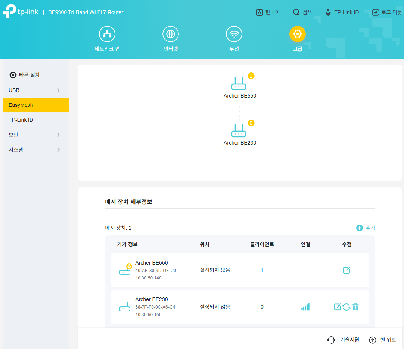Click the 빠른 설치 gear icon

point(13,75)
